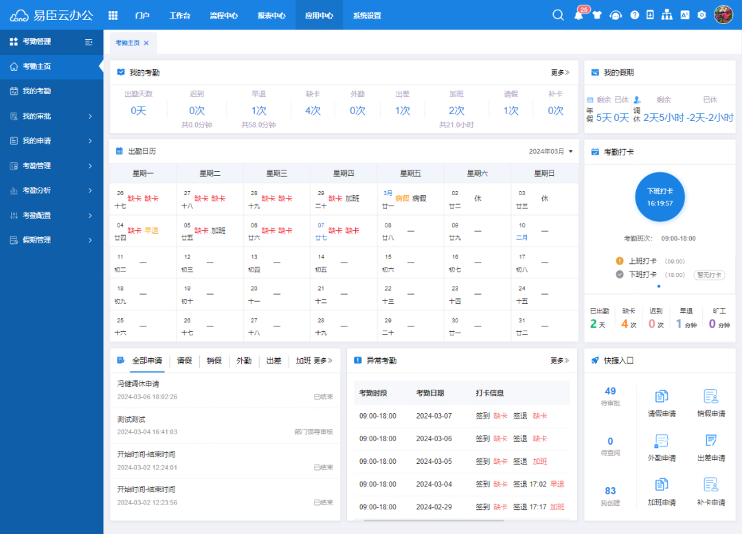742x534 pixels.
Task: Open 流程中心 in top navigation
Action: point(224,15)
